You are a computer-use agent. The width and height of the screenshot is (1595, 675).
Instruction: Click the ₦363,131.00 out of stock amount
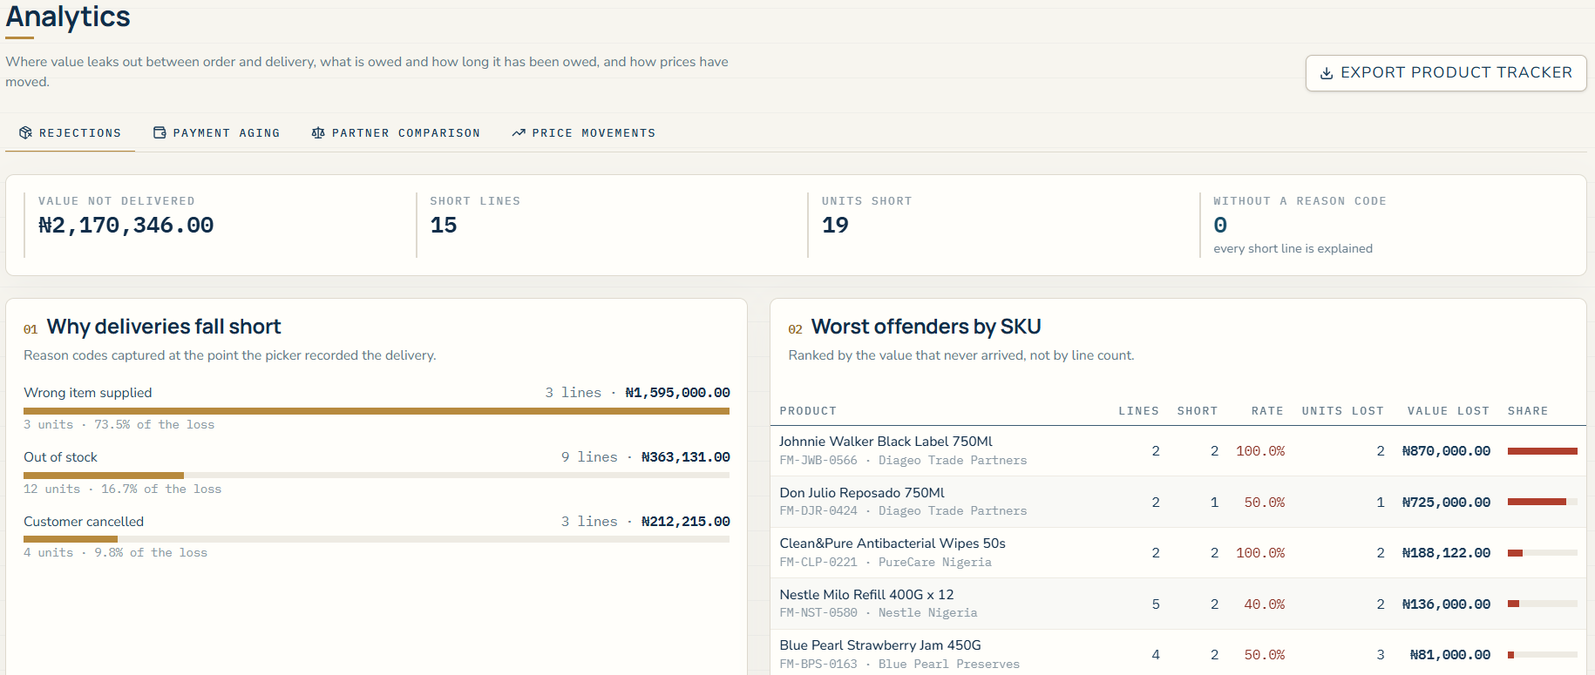[x=685, y=457]
